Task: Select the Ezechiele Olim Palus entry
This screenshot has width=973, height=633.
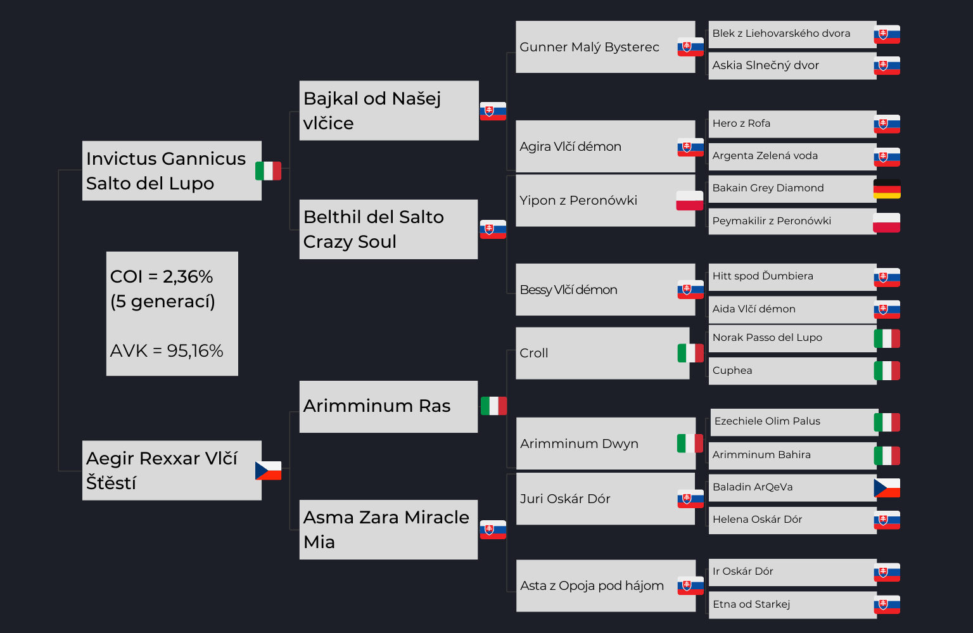Action: [x=794, y=422]
